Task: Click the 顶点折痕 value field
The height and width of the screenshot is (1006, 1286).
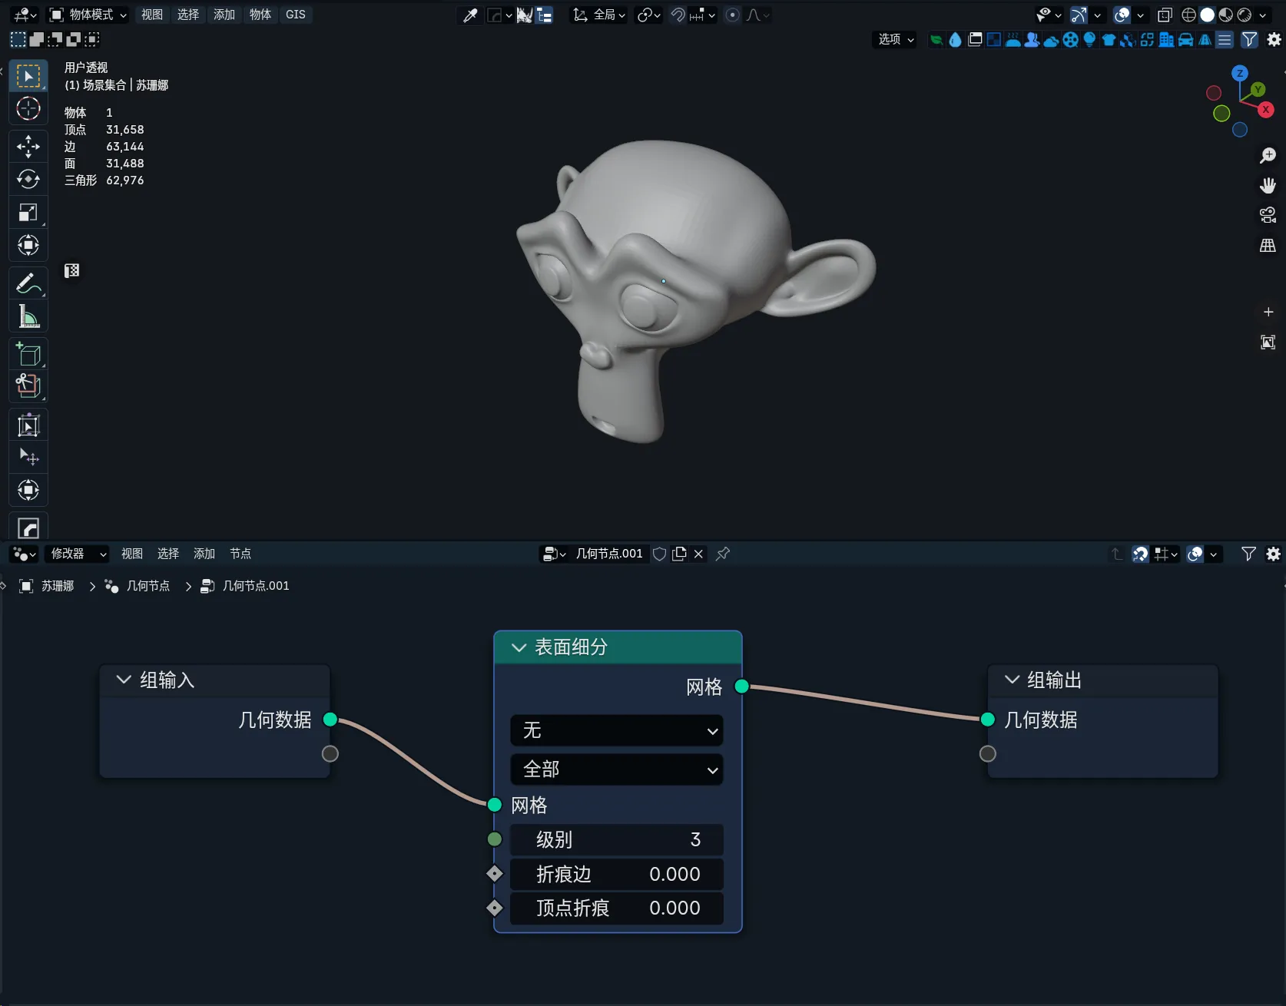Action: tap(616, 908)
